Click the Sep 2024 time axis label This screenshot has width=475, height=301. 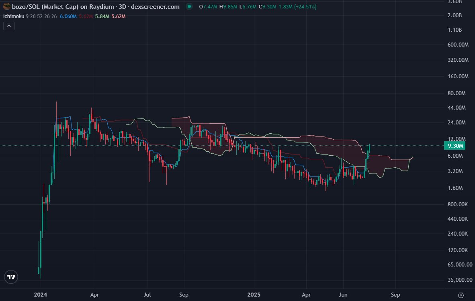184,295
